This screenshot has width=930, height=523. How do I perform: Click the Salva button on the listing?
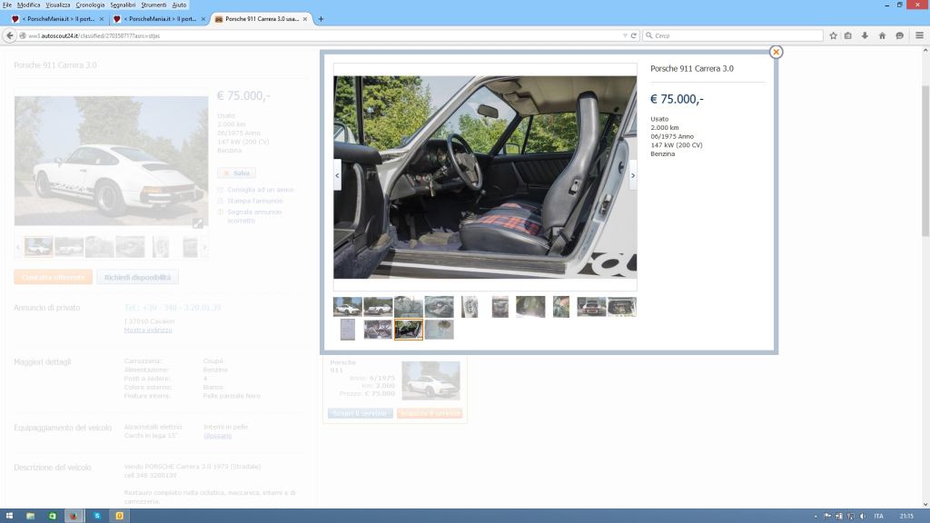[x=237, y=173]
